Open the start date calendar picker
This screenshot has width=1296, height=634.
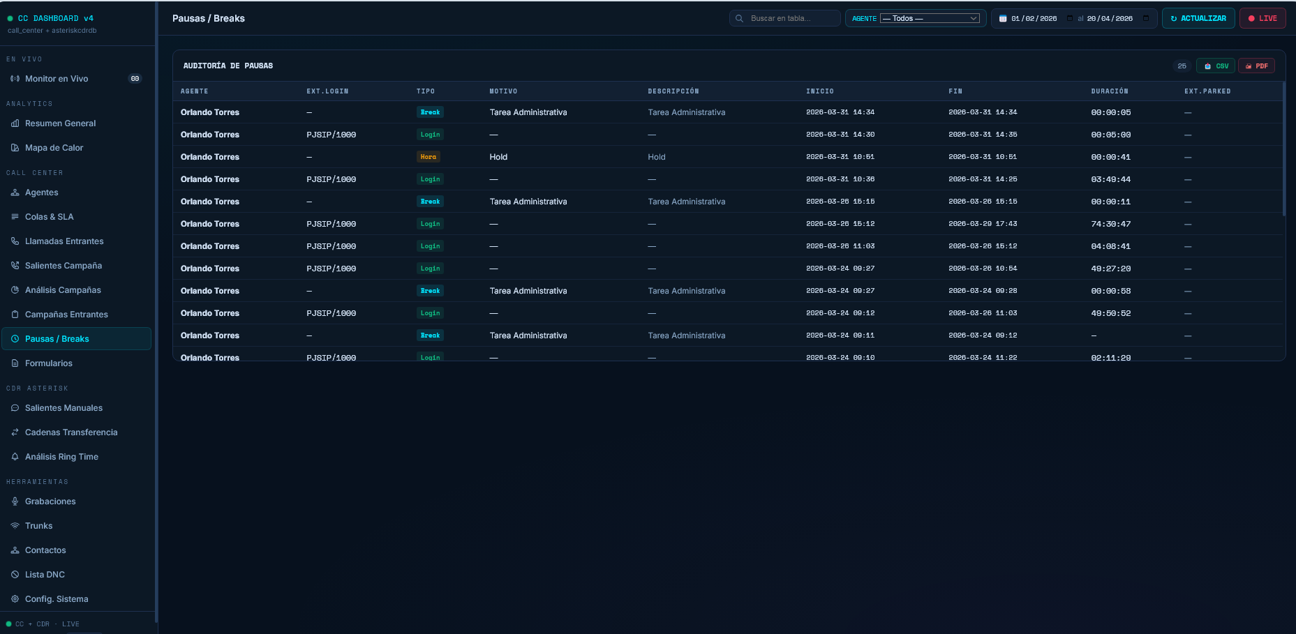tap(1069, 19)
